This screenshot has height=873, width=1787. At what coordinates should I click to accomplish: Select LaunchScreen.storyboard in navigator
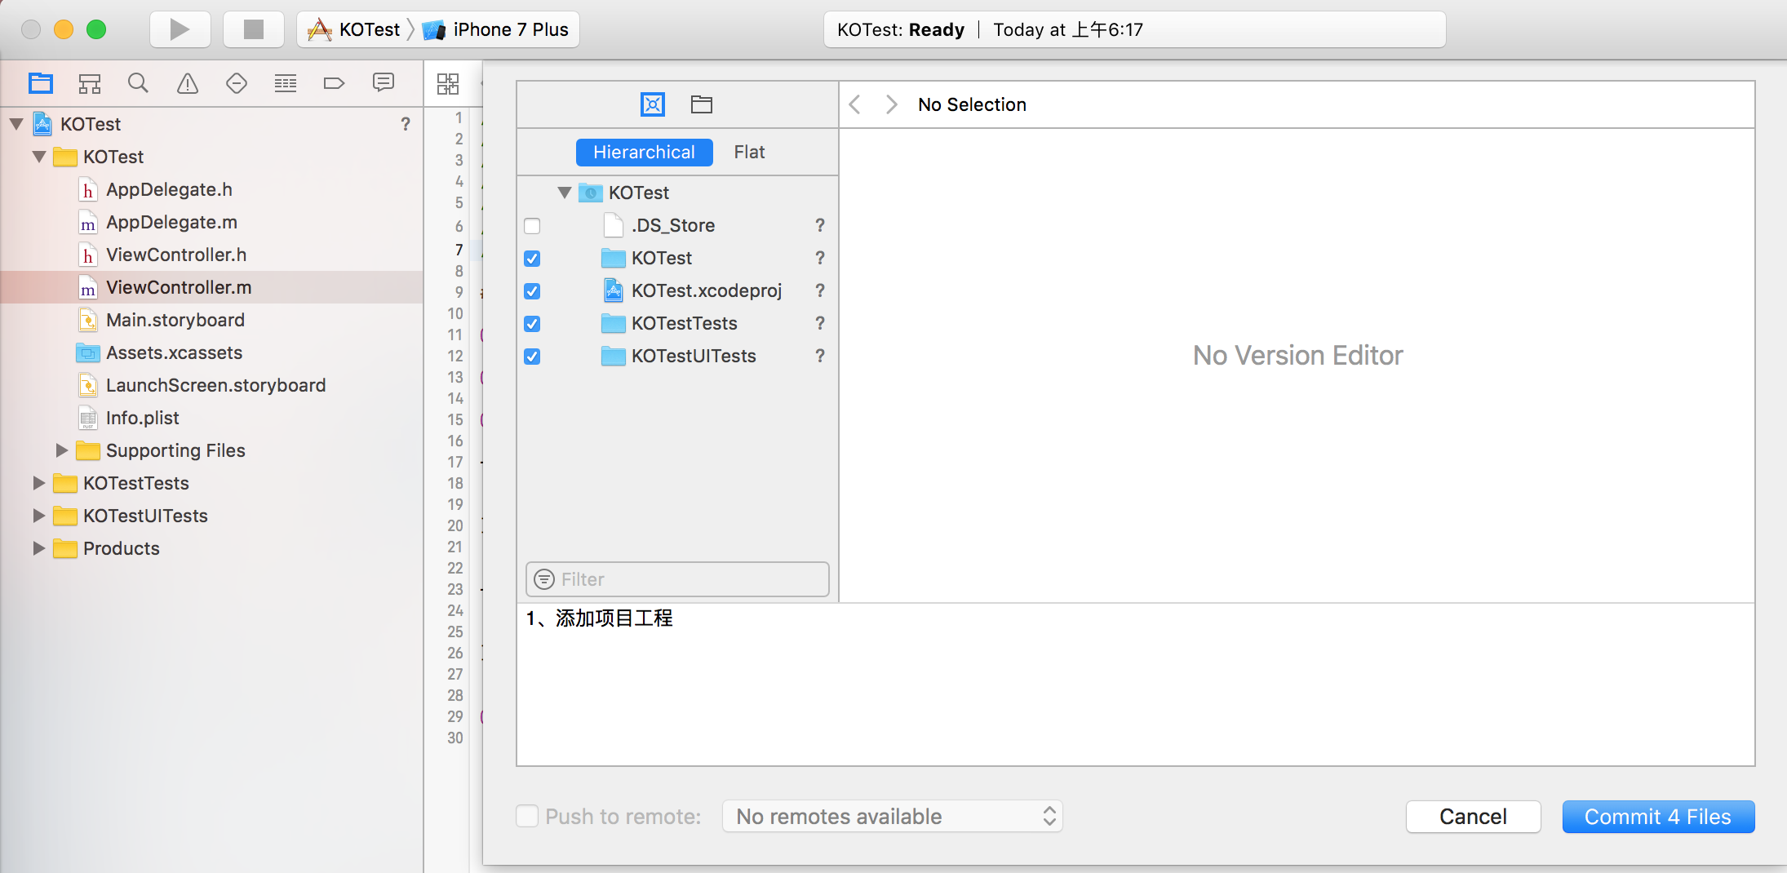pyautogui.click(x=212, y=385)
